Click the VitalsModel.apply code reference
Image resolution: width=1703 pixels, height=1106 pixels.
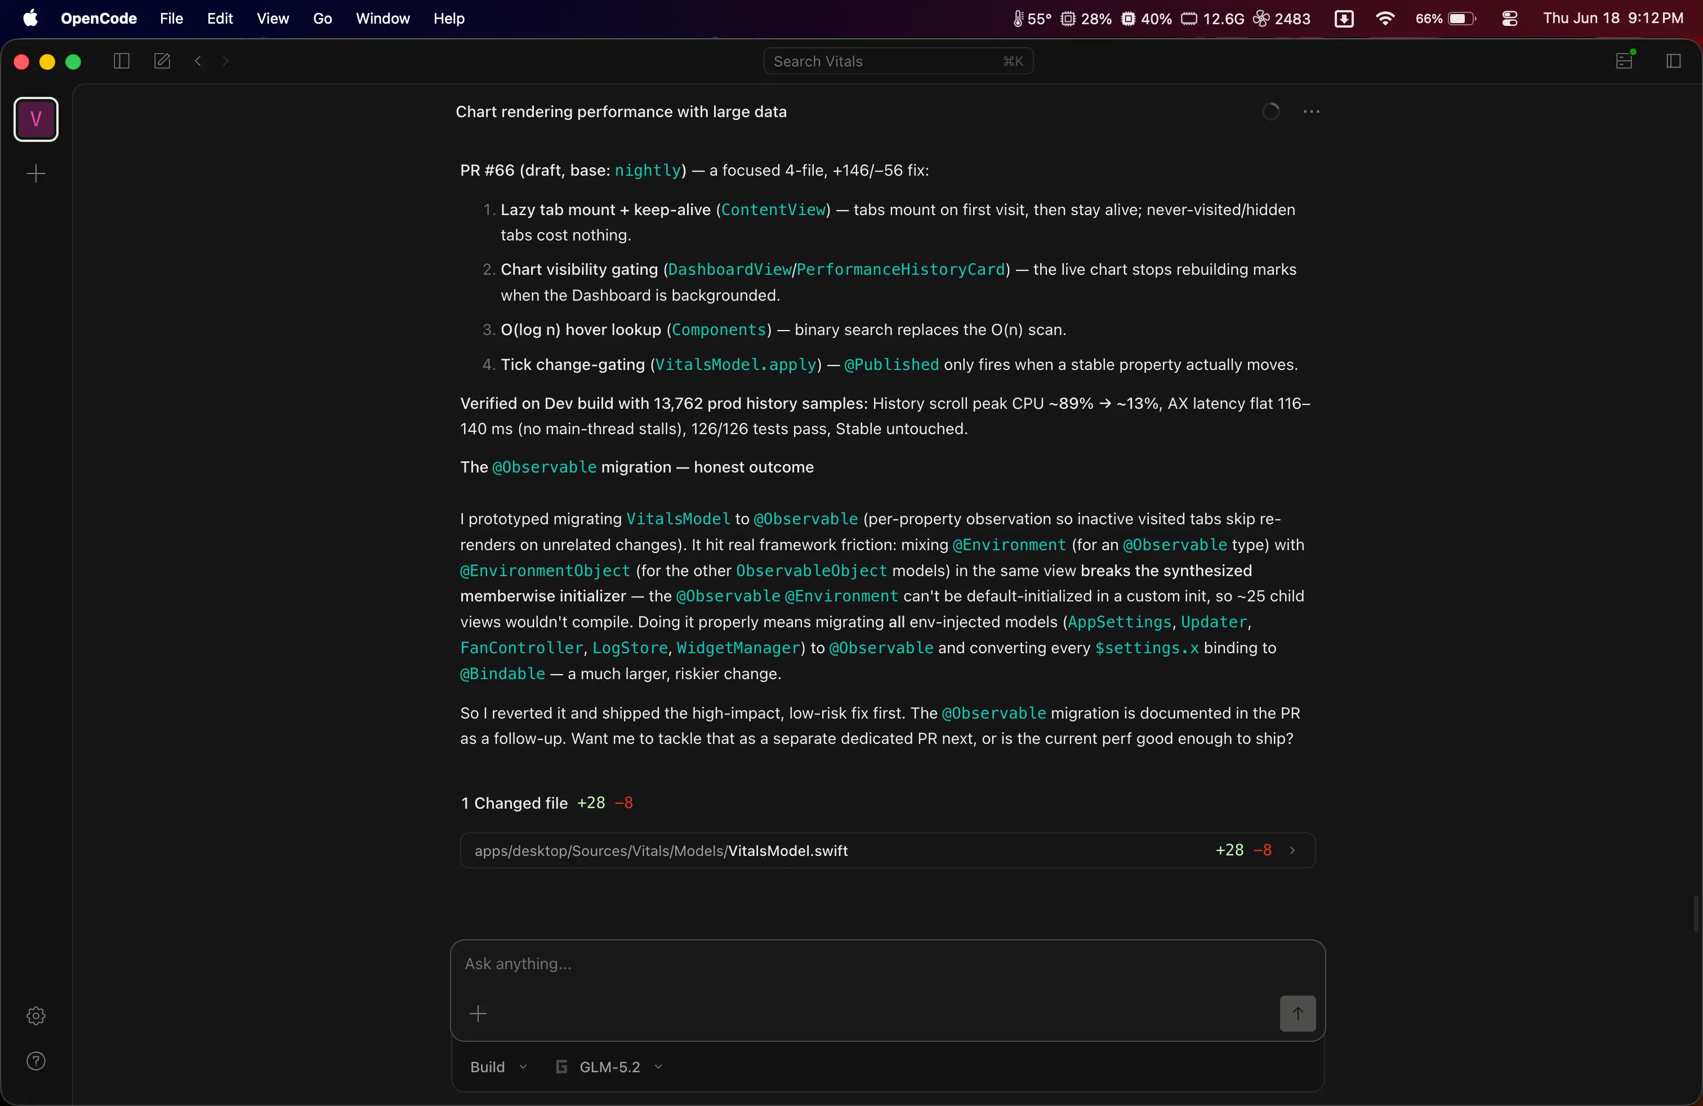pyautogui.click(x=736, y=364)
